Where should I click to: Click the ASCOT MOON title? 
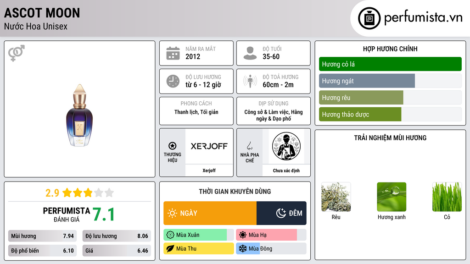[x=42, y=13]
